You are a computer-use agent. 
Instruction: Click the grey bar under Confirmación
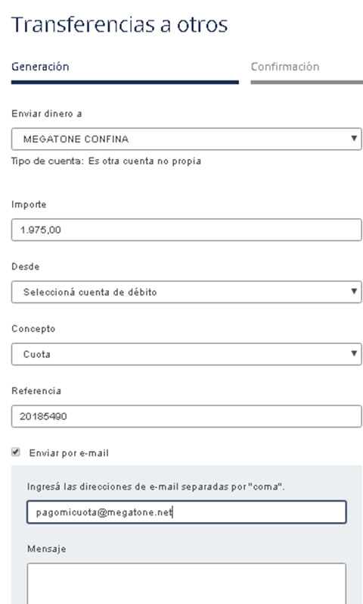pyautogui.click(x=307, y=82)
